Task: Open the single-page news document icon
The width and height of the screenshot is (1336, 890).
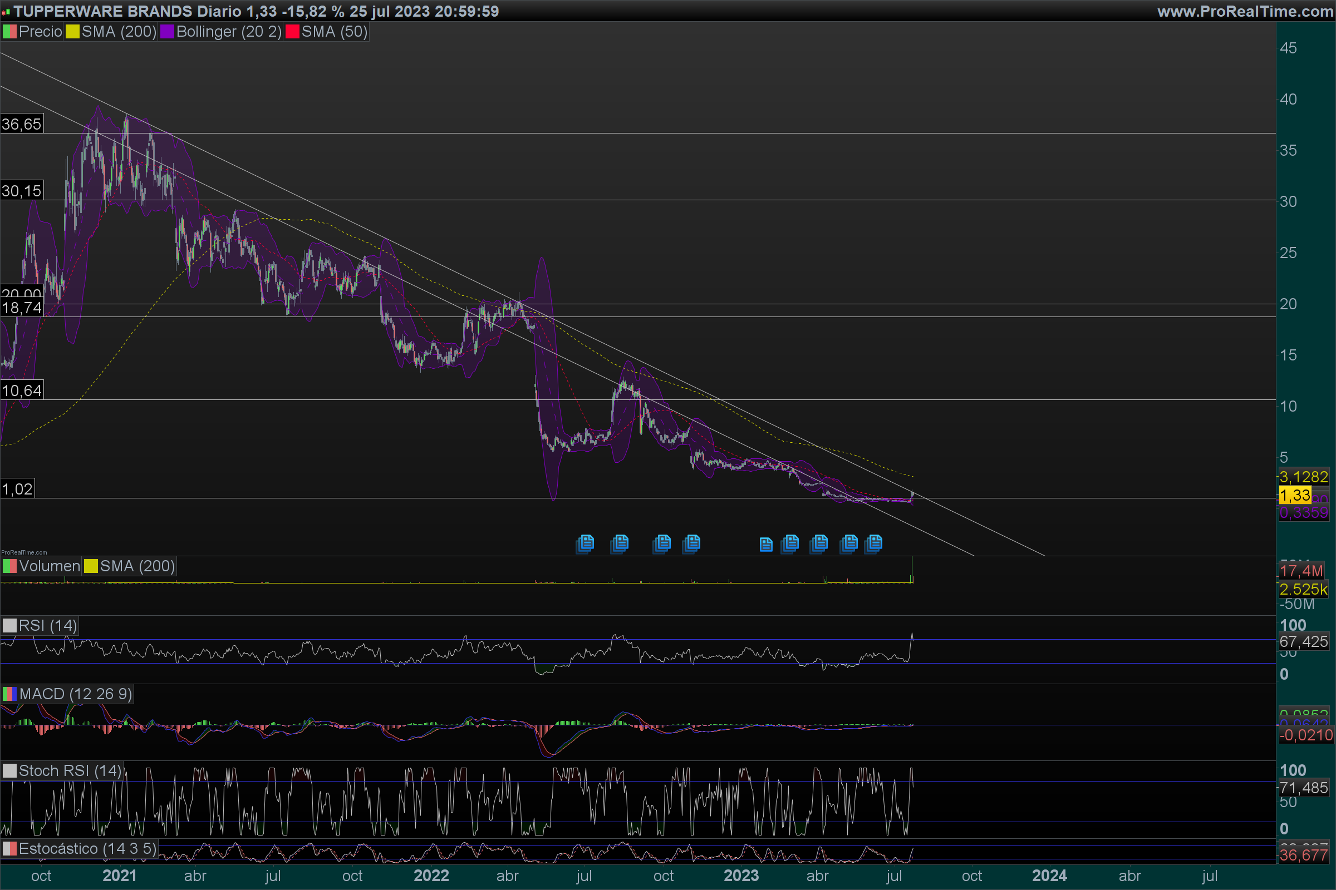Action: tap(766, 545)
